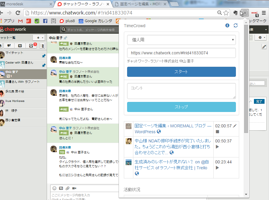The image size is (269, 200).
Task: Open the 田邊さん With ラフノート chat
Action: coord(23,84)
